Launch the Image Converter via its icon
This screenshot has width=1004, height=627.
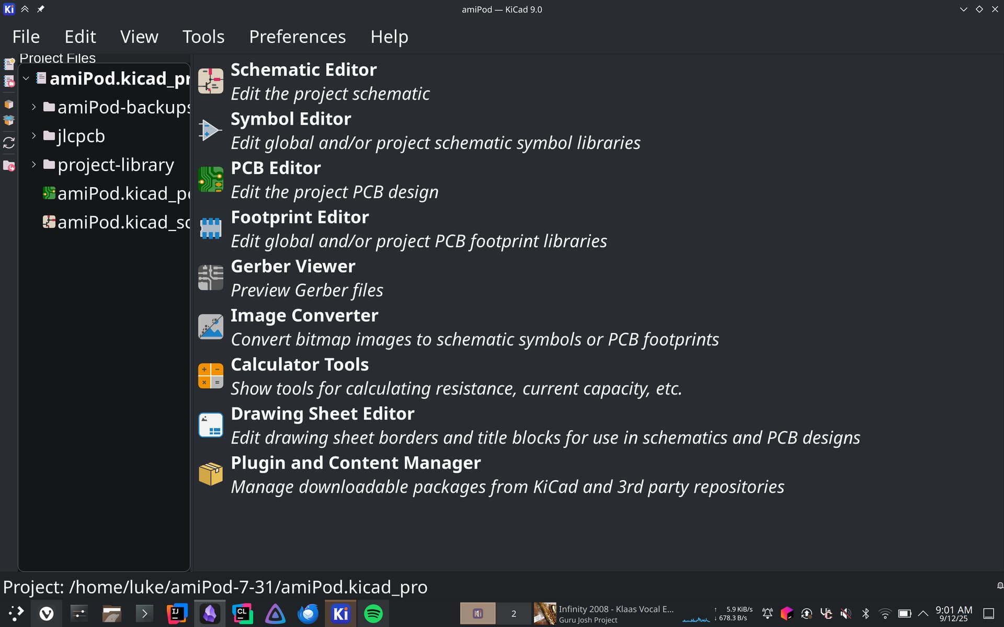click(x=211, y=327)
